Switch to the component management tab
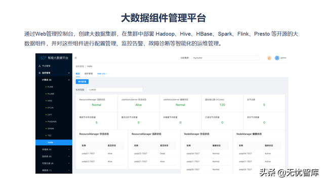Viewport: 324px width, 182px height. 89,74
